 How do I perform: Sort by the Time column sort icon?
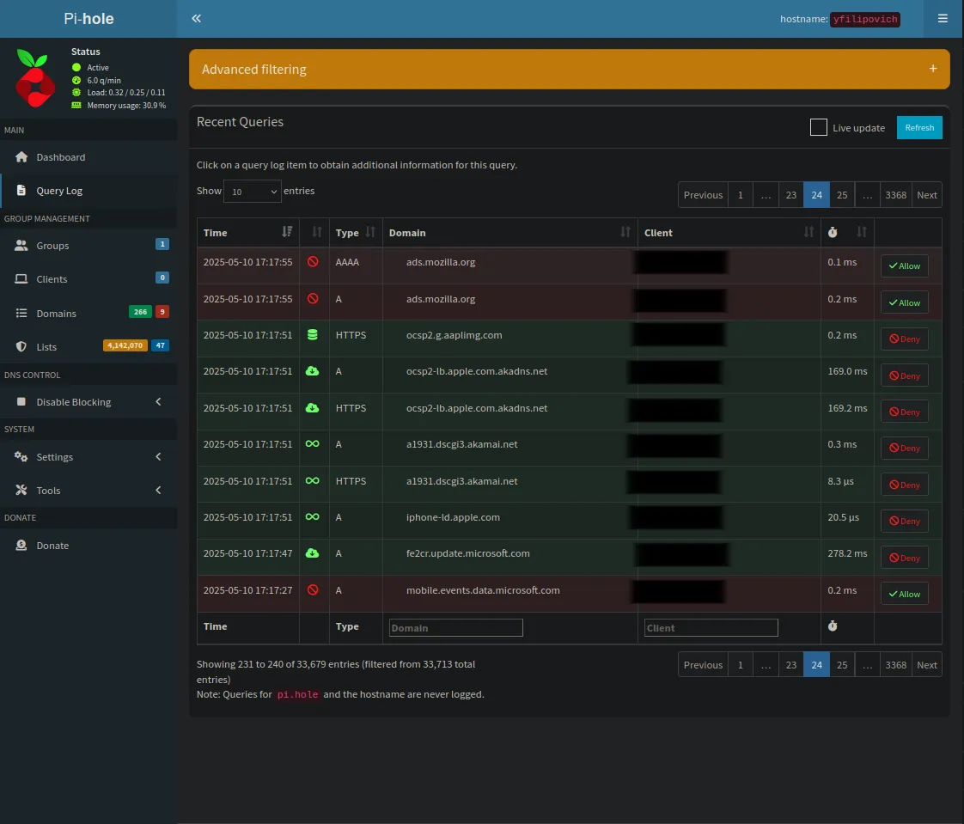(287, 232)
